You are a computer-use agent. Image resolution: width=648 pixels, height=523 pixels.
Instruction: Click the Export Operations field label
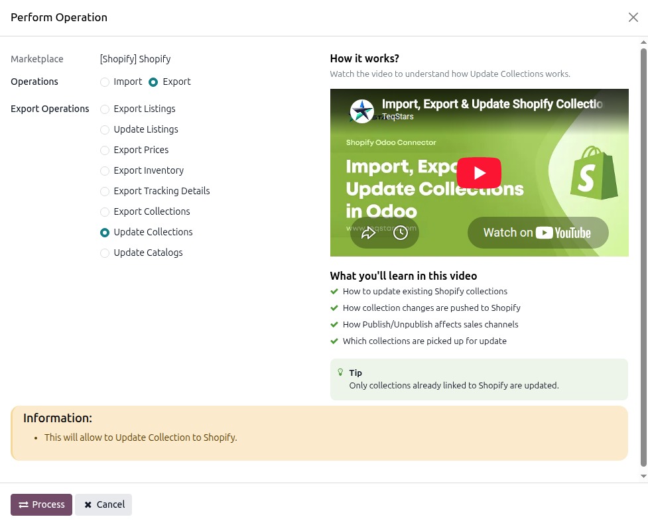(50, 109)
